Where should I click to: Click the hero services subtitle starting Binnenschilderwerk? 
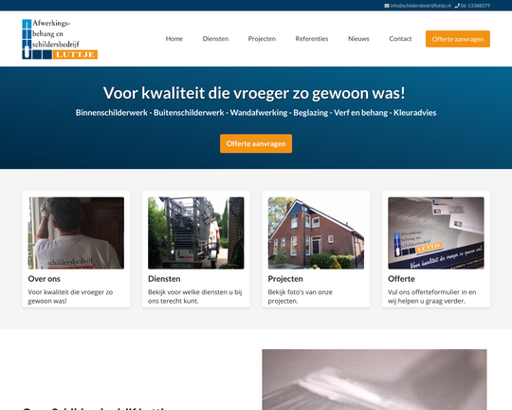pos(256,113)
